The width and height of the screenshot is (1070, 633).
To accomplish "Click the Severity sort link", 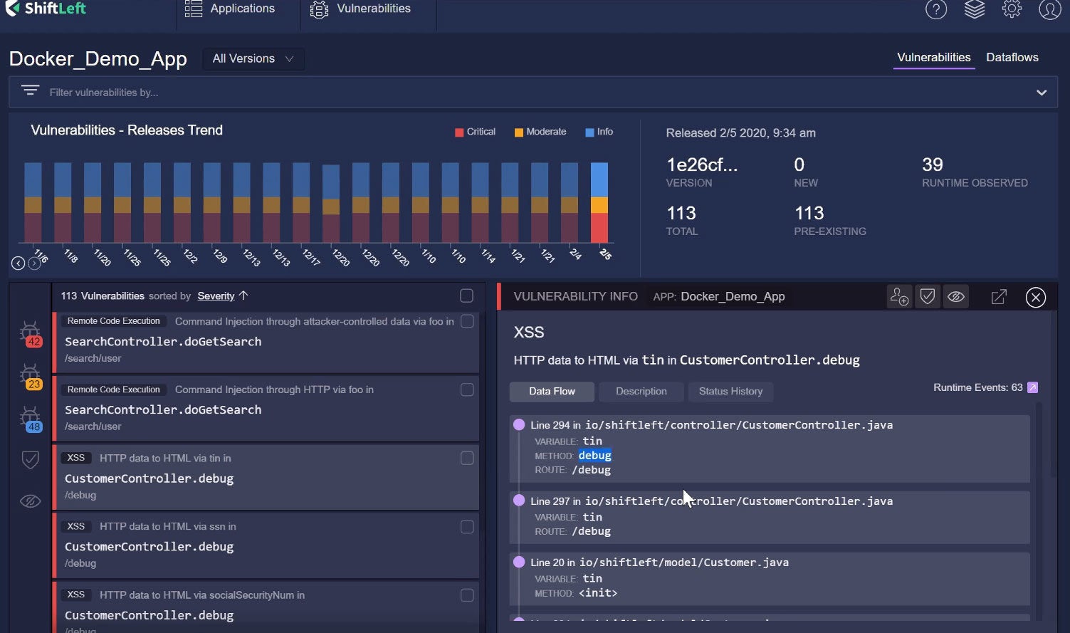I will point(216,295).
